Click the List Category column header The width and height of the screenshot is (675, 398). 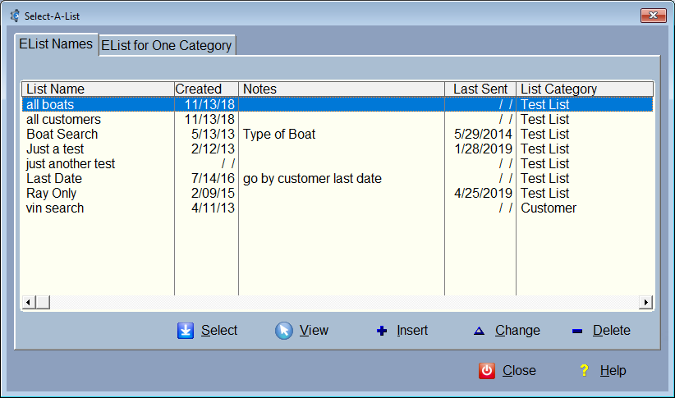point(584,89)
